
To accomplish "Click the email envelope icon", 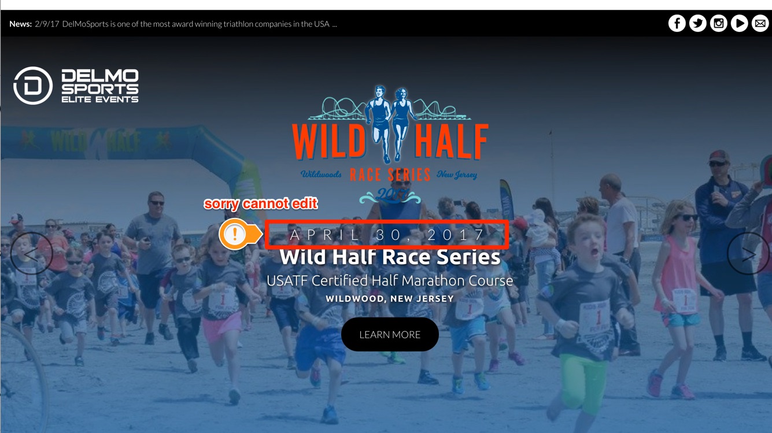I will click(x=760, y=23).
